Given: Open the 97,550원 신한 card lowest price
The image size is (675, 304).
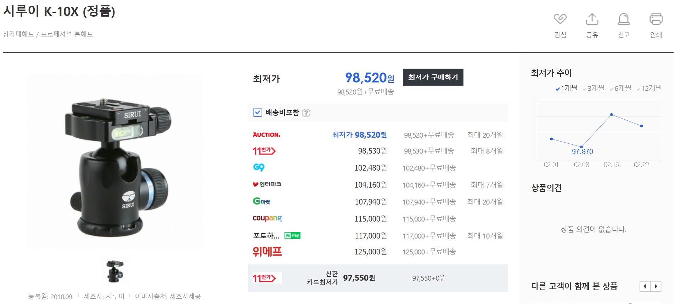Looking at the screenshot, I should [359, 278].
